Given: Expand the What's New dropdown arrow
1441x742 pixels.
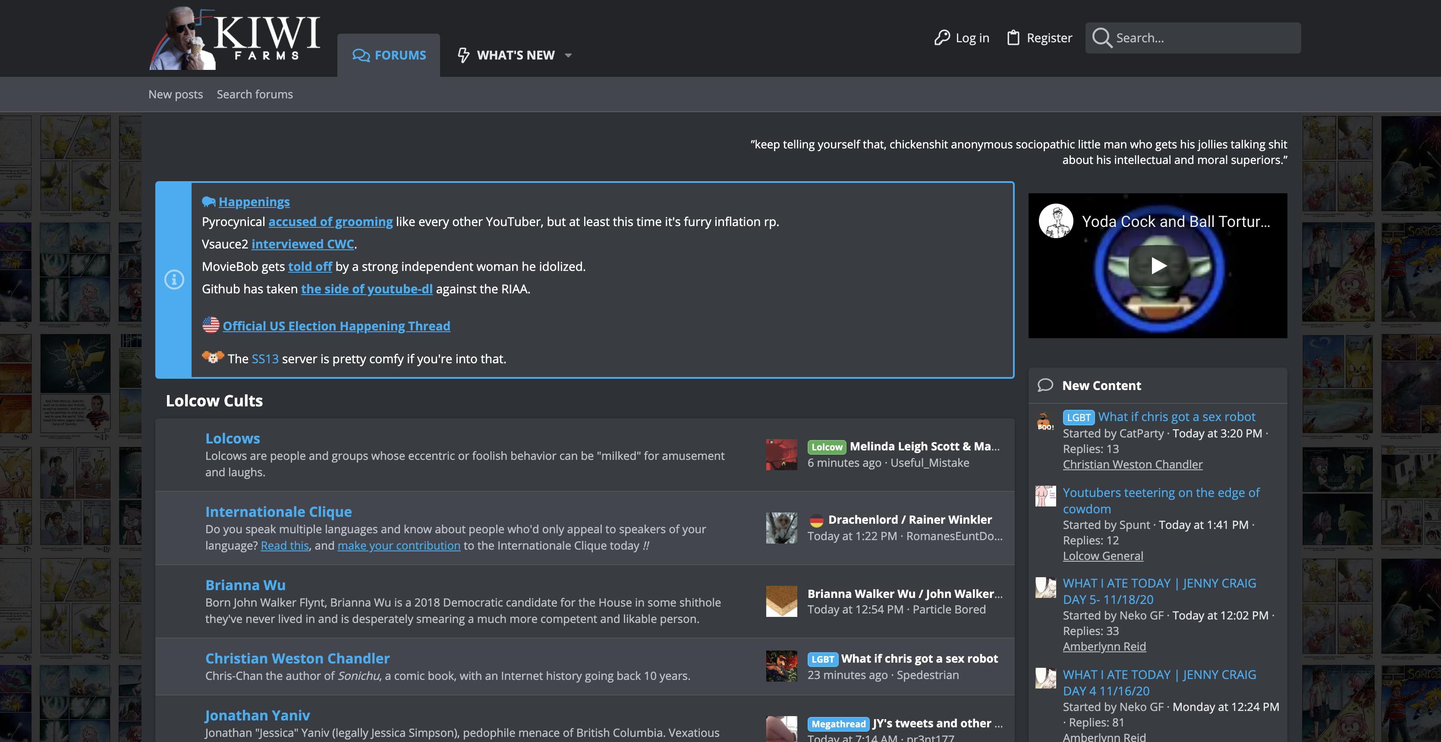Looking at the screenshot, I should pos(568,55).
